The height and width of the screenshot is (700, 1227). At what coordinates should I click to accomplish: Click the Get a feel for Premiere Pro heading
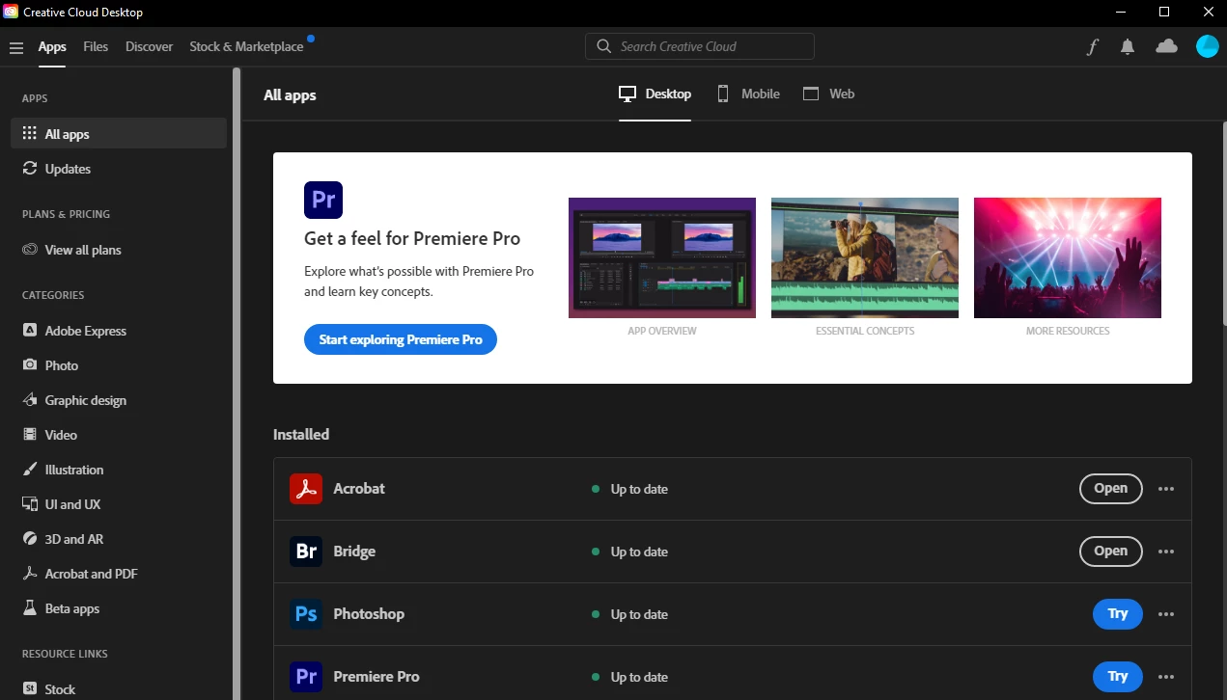tap(412, 238)
